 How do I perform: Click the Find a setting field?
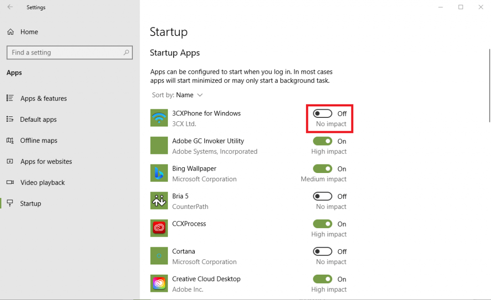pos(70,53)
